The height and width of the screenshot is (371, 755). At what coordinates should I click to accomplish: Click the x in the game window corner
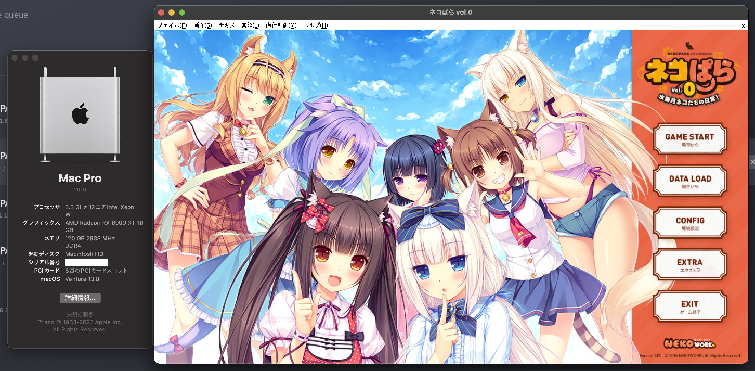pos(743,25)
